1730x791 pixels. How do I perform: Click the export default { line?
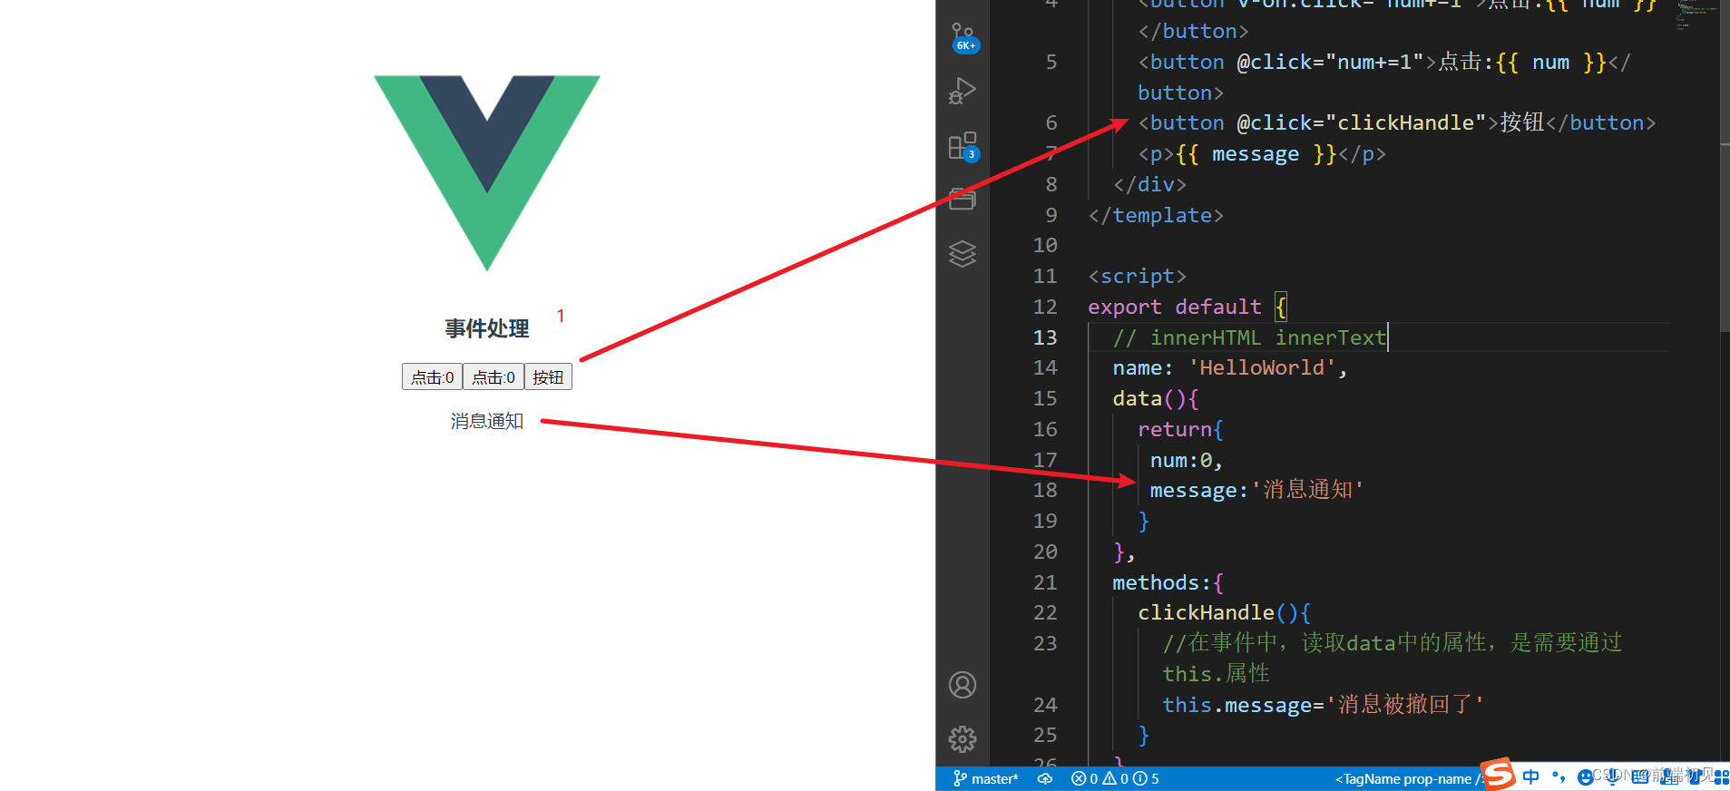click(x=1188, y=307)
